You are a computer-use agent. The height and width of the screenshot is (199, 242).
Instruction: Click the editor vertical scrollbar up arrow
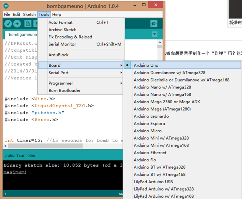(160, 42)
